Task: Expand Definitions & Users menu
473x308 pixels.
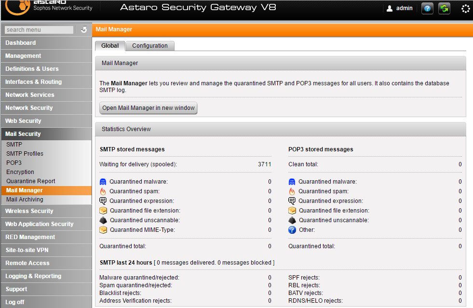Action: coord(46,69)
